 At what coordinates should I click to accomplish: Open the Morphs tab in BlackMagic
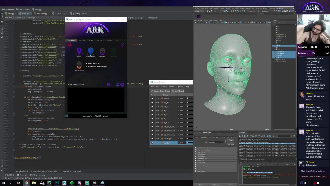82,40
